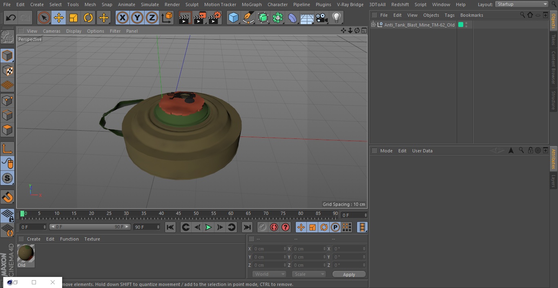
Task: Select Anti_Tank_Blast_Mine_TM-62_Old object
Action: click(x=419, y=25)
